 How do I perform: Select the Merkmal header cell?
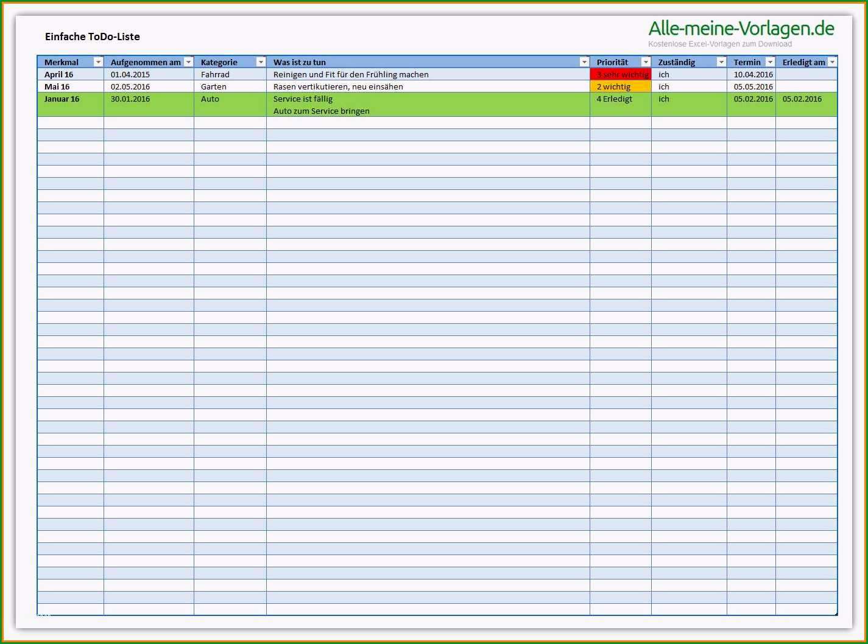(x=71, y=62)
